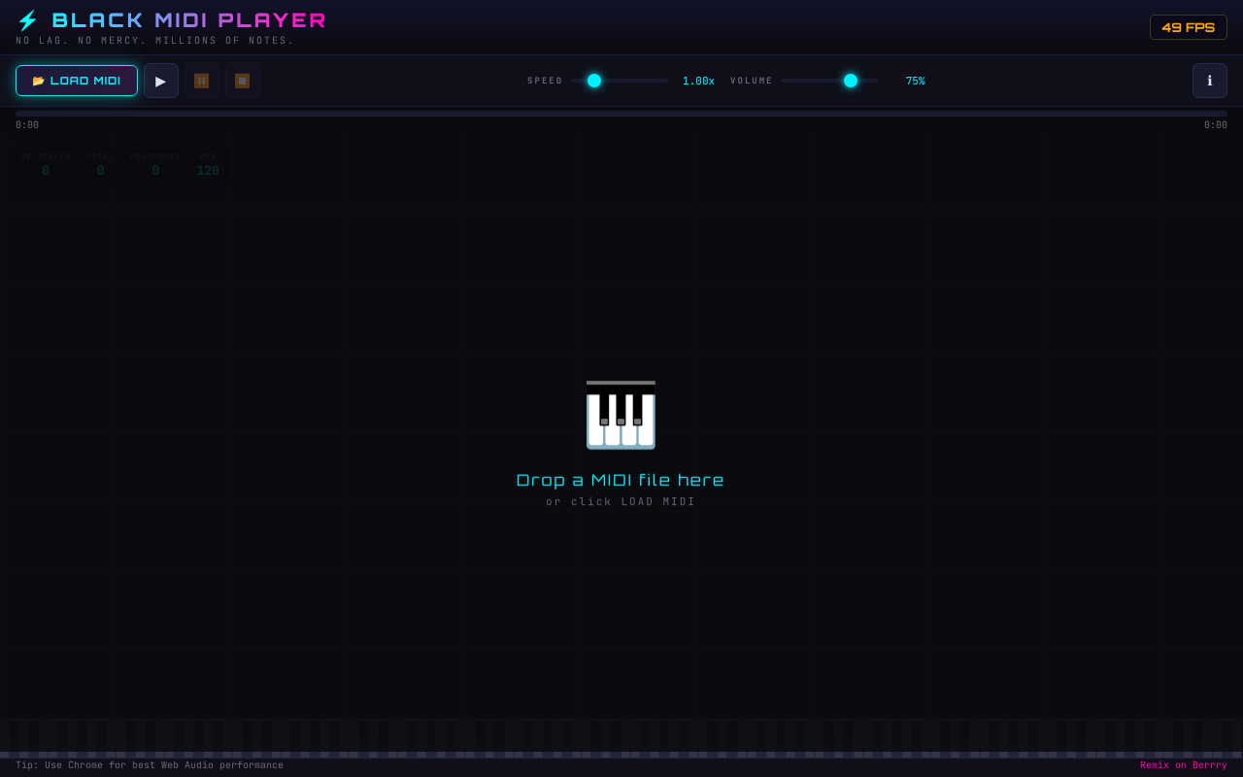1243x777 pixels.
Task: Click the Load MIDI button
Action: click(x=77, y=81)
